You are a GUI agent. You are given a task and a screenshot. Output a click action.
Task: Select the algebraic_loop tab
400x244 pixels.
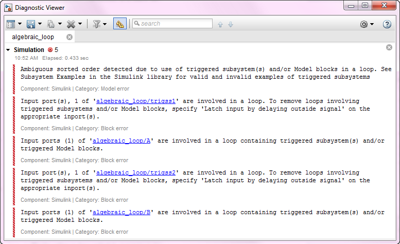(33, 37)
